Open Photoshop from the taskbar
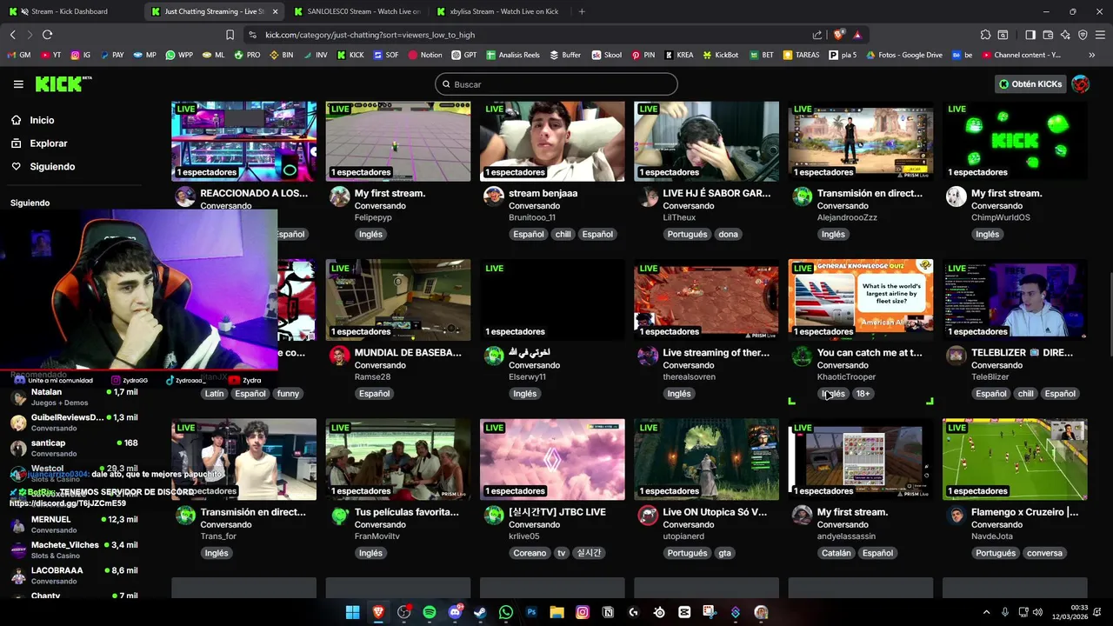 tap(531, 612)
